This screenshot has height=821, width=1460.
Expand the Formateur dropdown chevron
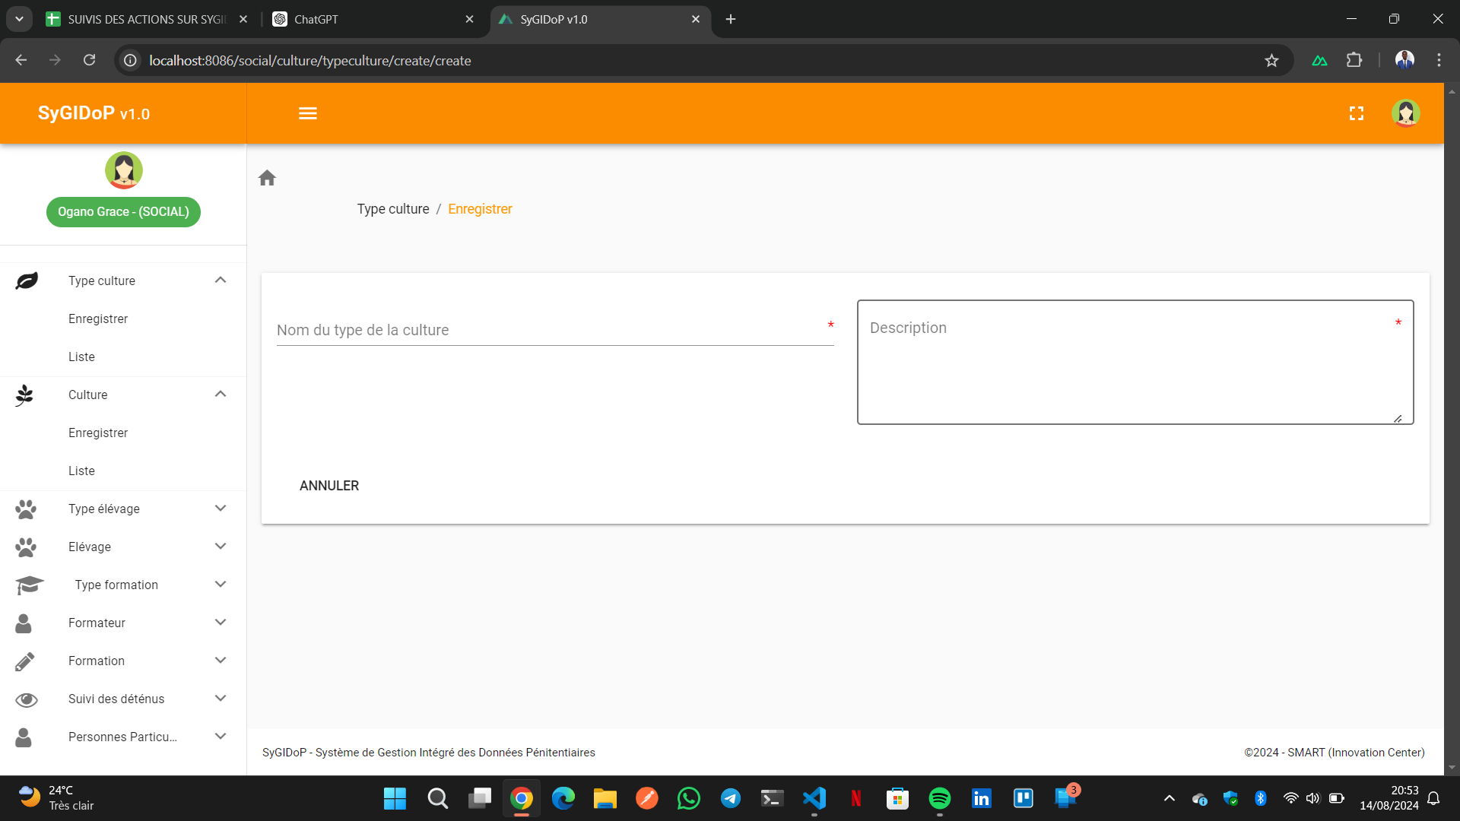pos(221,622)
